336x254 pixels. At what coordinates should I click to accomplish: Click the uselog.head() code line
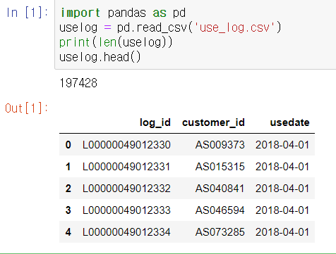[x=100, y=57]
